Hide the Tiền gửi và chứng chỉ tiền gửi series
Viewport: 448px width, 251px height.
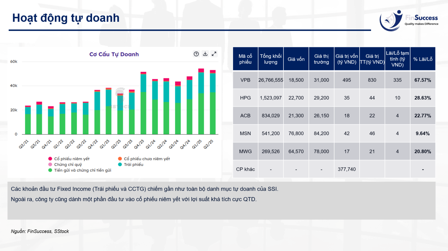point(82,170)
